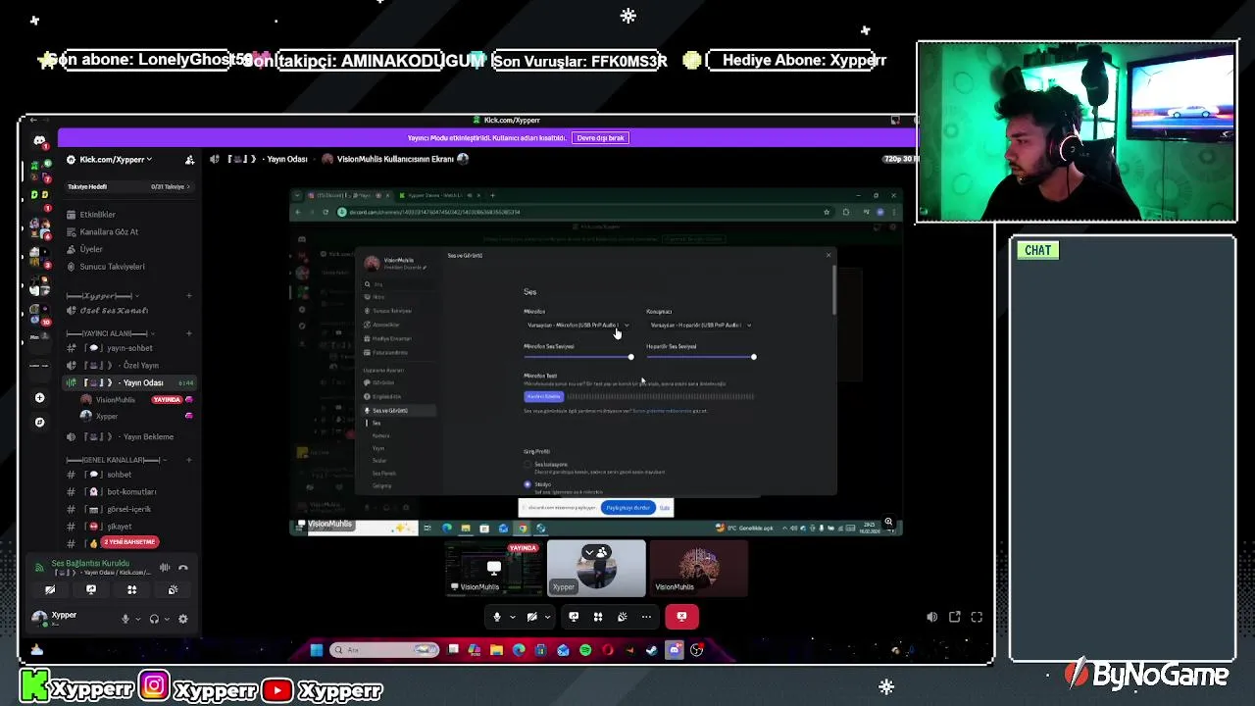1255x706 pixels.
Task: Open soundboard in call control bar
Action: pos(622,617)
